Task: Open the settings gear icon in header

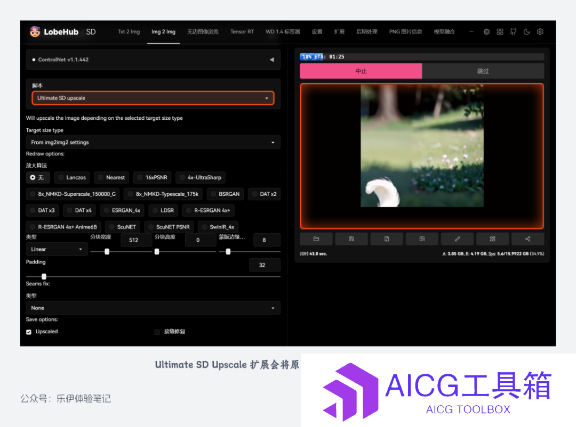Action: click(x=540, y=31)
